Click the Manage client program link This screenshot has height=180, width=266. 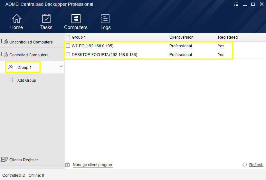click(93, 165)
